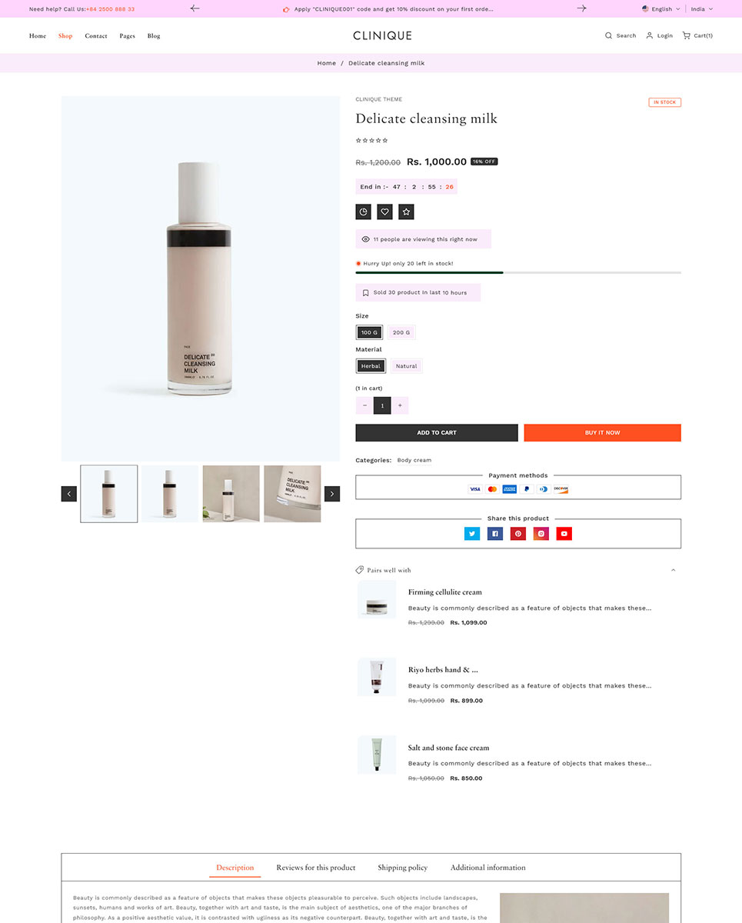742x923 pixels.
Task: Open the English language dropdown
Action: [661, 9]
